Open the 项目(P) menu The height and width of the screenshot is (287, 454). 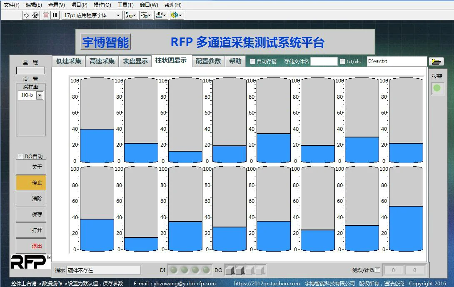pyautogui.click(x=79, y=5)
